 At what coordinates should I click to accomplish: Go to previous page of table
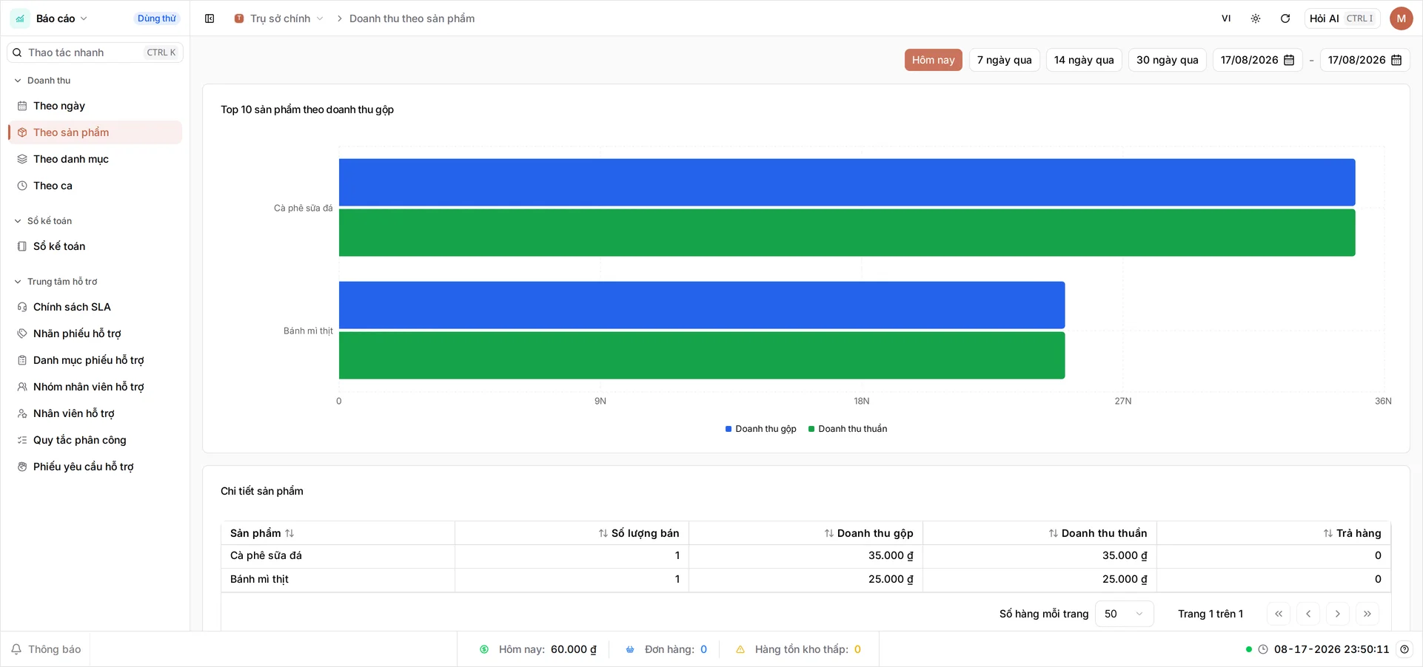click(1308, 614)
